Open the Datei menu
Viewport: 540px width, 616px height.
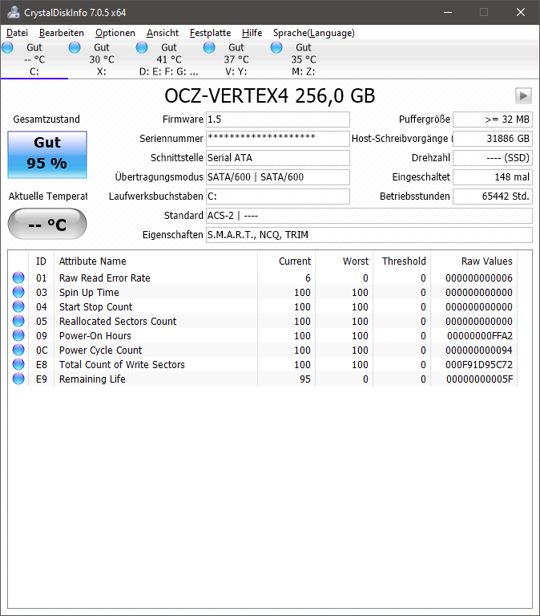18,33
